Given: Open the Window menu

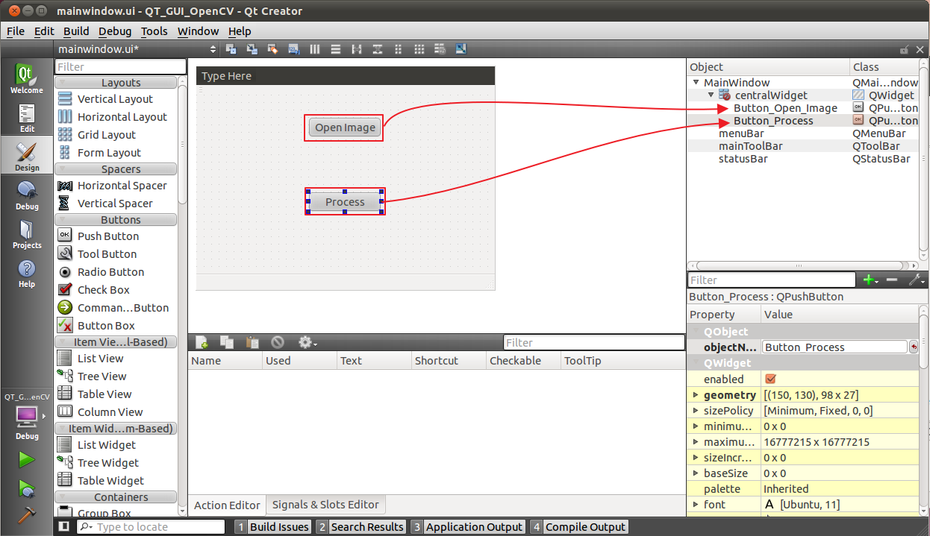Looking at the screenshot, I should pyautogui.click(x=198, y=31).
